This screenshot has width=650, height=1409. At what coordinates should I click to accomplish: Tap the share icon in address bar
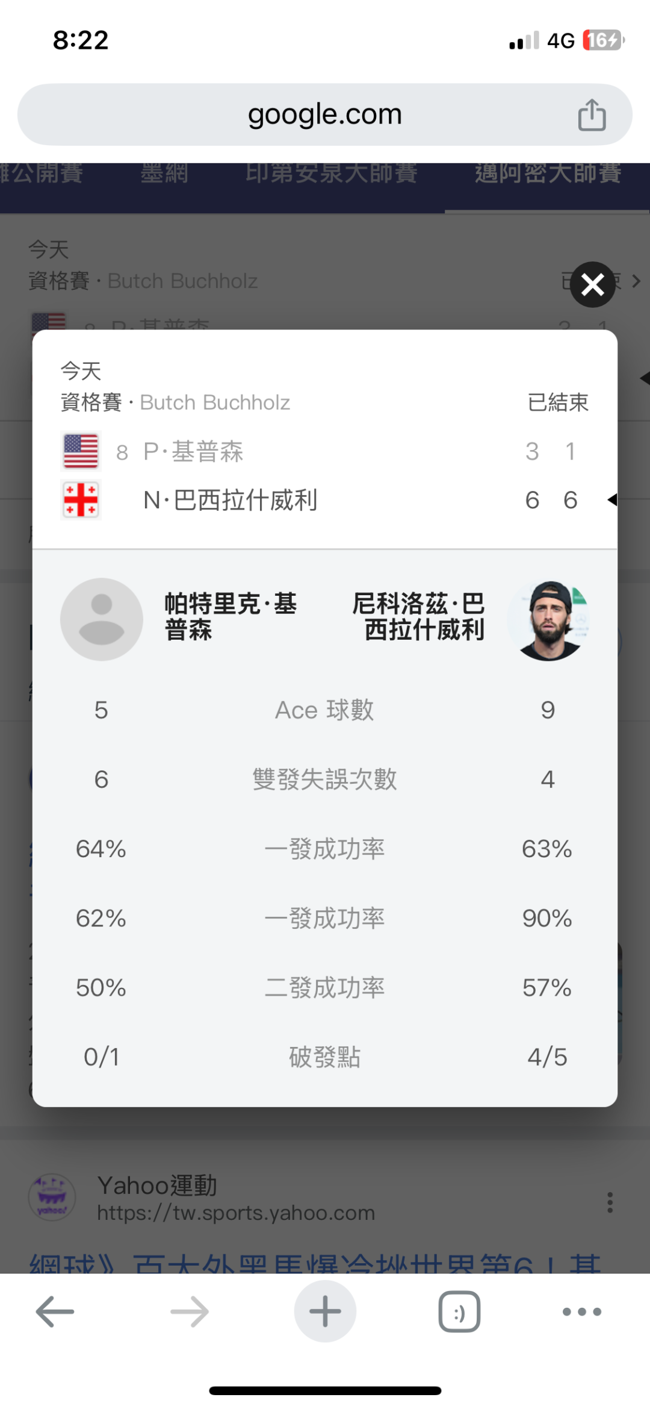tap(592, 114)
